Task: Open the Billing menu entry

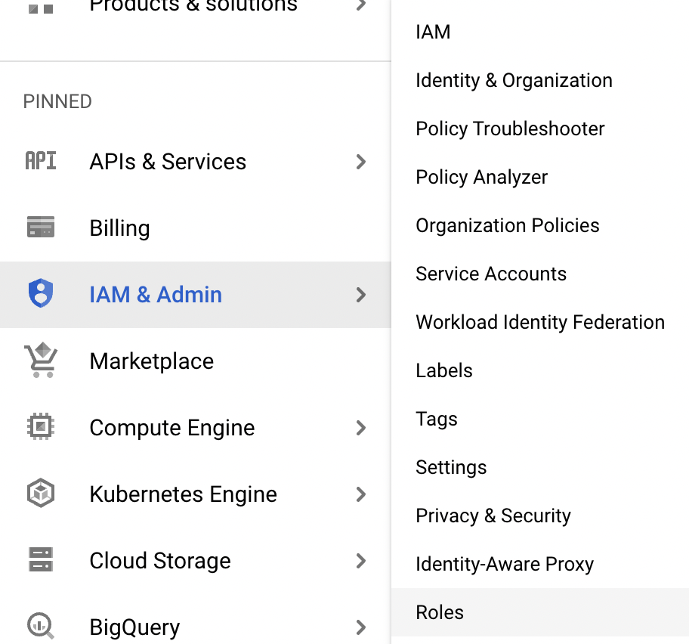Action: [196, 228]
